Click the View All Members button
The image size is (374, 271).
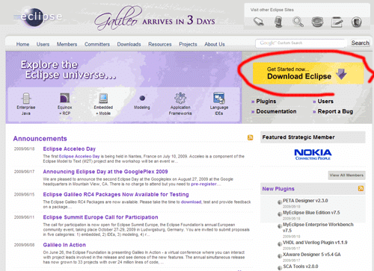[346, 175]
